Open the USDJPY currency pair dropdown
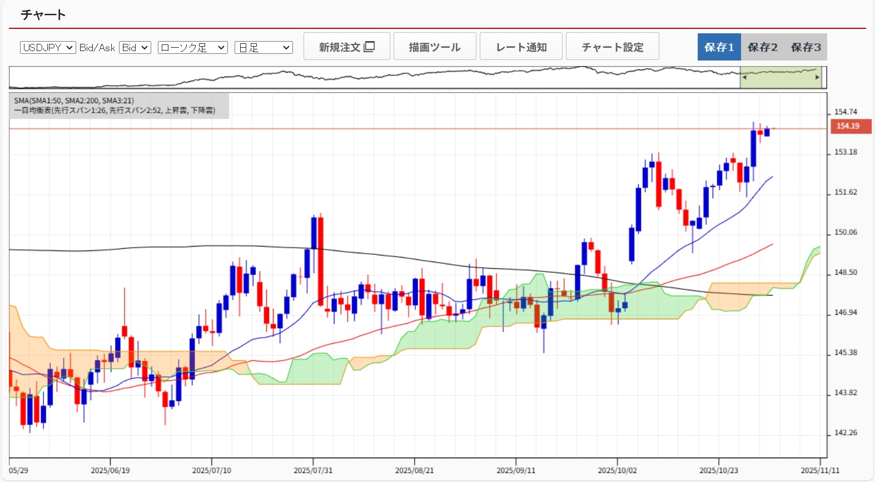875x482 pixels. tap(48, 48)
